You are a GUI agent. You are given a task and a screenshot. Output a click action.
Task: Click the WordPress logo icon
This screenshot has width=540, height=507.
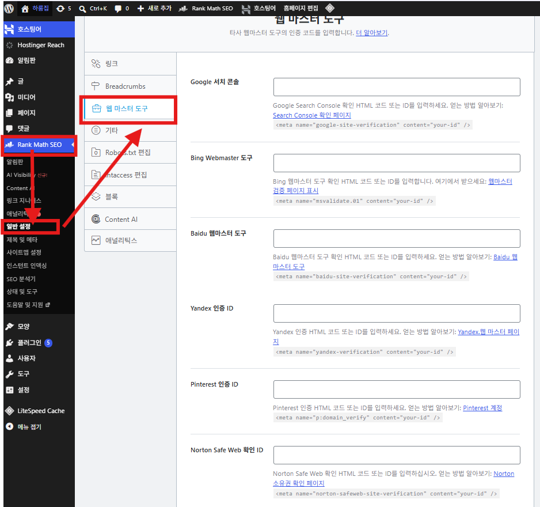coord(9,8)
